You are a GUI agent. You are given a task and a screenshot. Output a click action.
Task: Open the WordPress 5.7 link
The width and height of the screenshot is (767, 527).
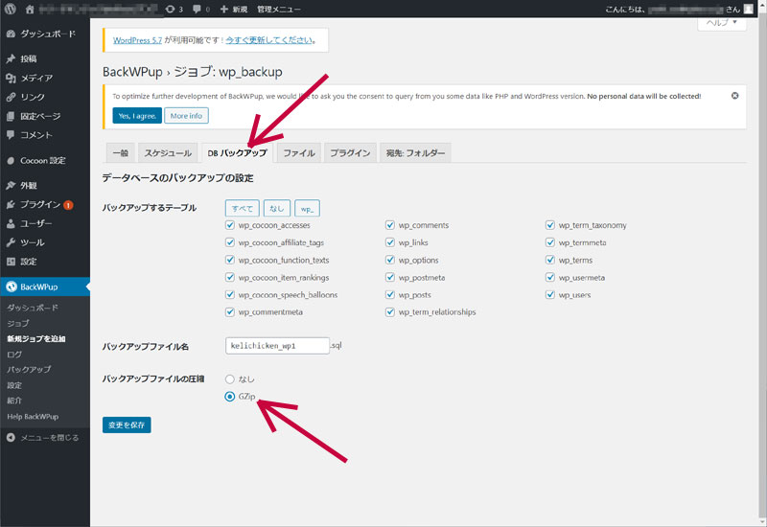pyautogui.click(x=137, y=40)
